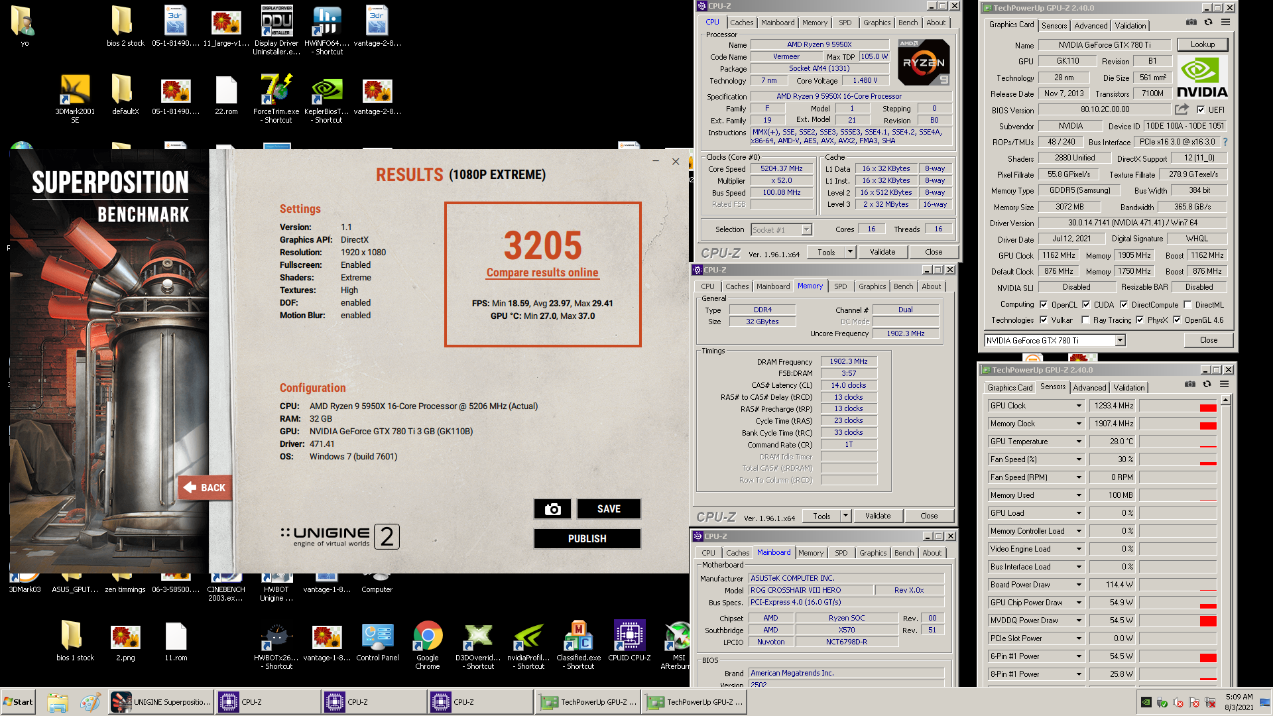Open Tools dropdown arrow in top CPU-Z
The image size is (1273, 716).
[850, 252]
